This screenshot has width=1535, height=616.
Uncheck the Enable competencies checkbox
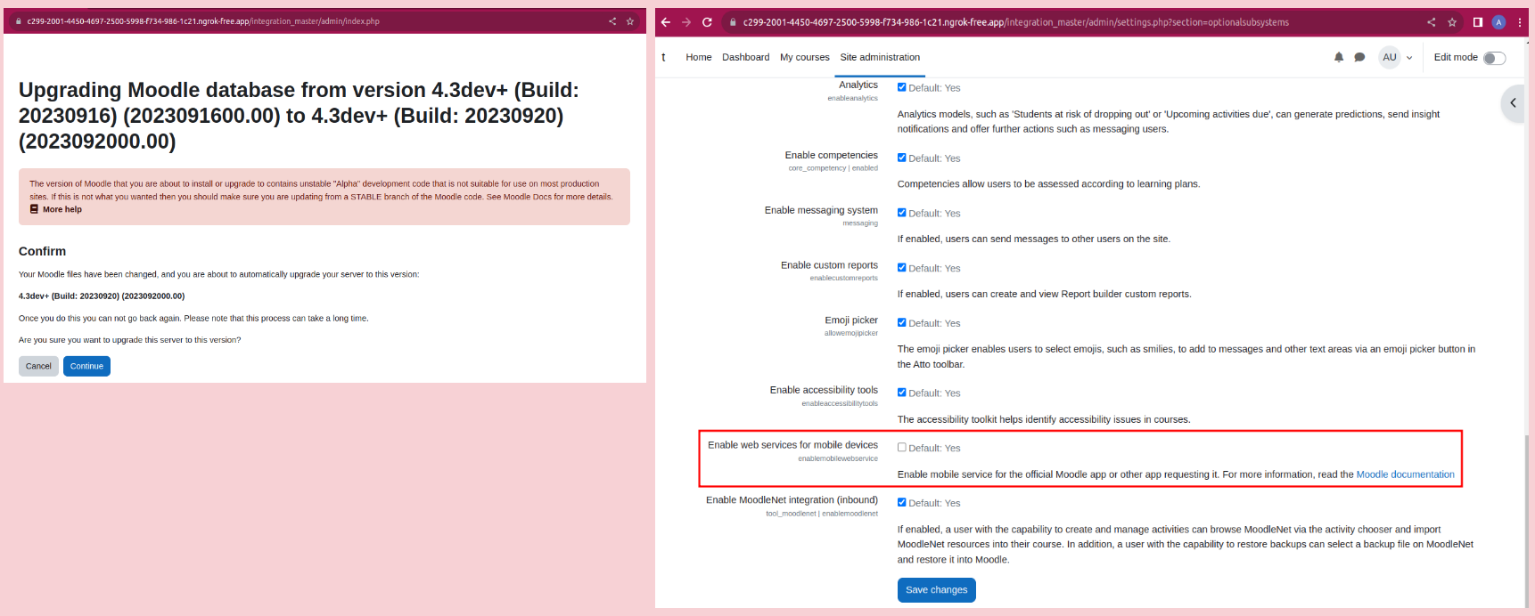pyautogui.click(x=902, y=158)
